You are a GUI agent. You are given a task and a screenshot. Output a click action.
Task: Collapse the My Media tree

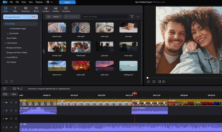click(x=5, y=24)
